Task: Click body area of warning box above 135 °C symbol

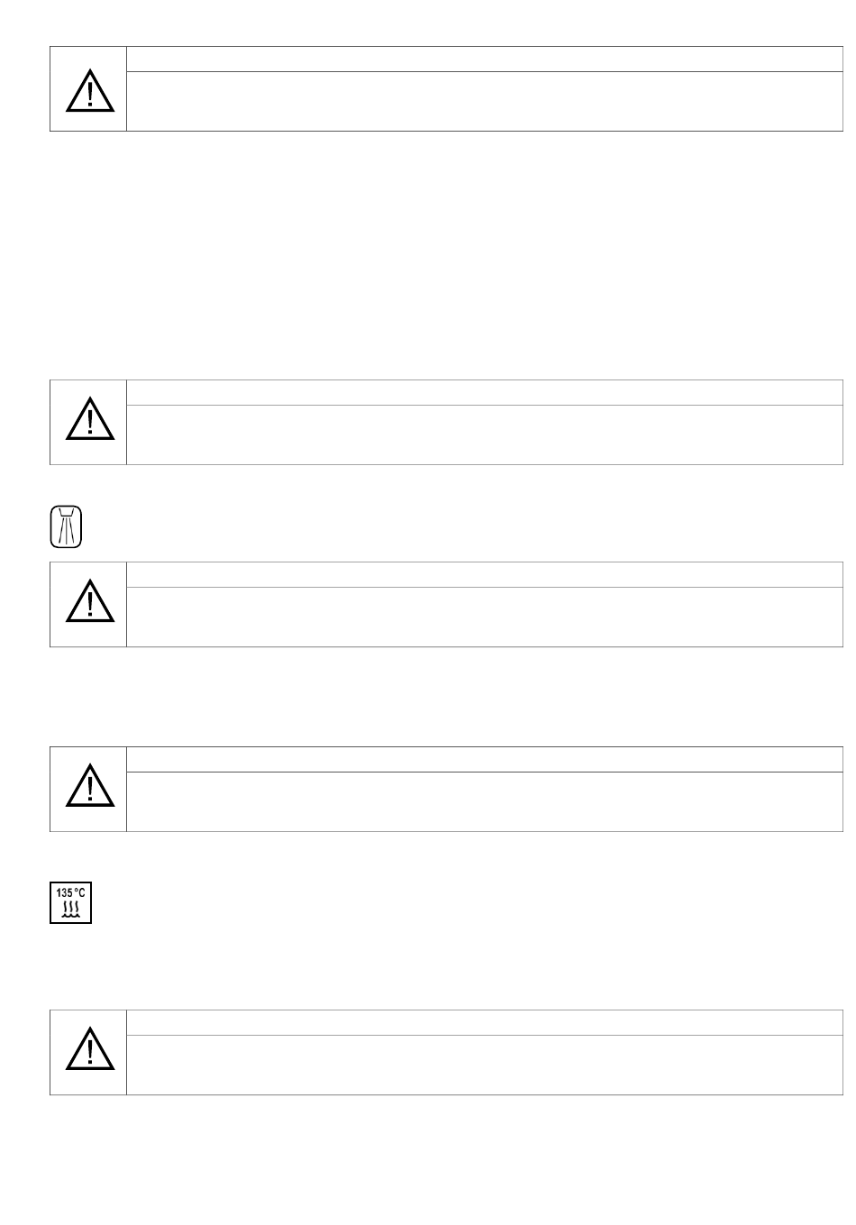Action: tap(485, 801)
